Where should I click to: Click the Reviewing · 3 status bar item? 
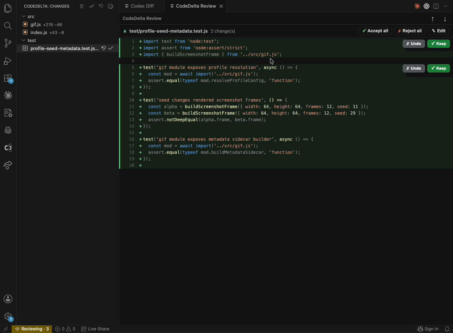click(32, 329)
